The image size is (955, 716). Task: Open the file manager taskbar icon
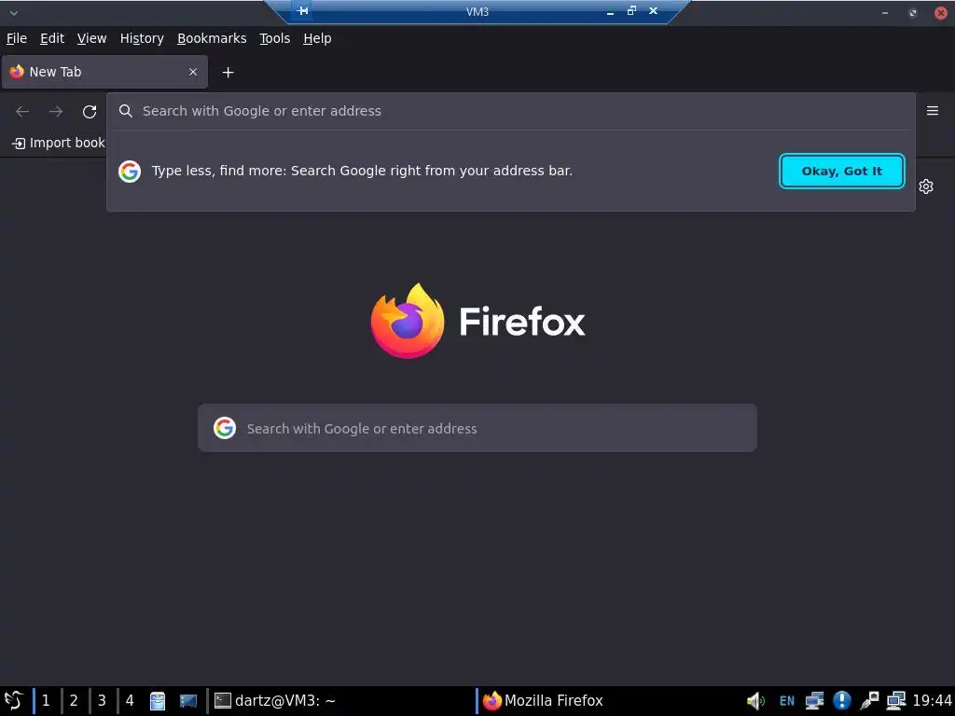[x=158, y=701]
